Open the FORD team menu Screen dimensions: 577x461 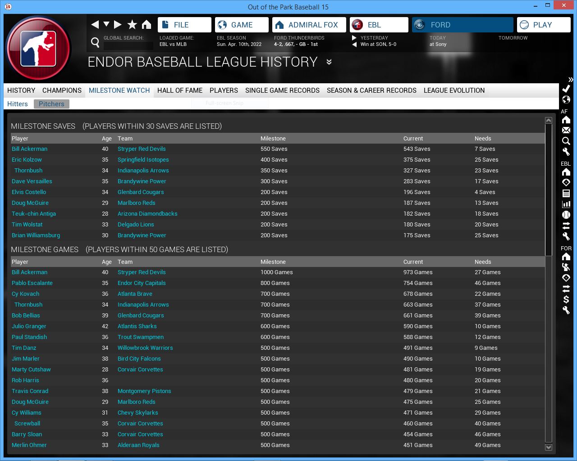pyautogui.click(x=463, y=25)
